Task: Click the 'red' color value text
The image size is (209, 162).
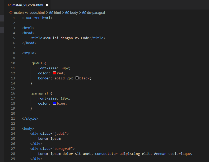Action: 60,73
